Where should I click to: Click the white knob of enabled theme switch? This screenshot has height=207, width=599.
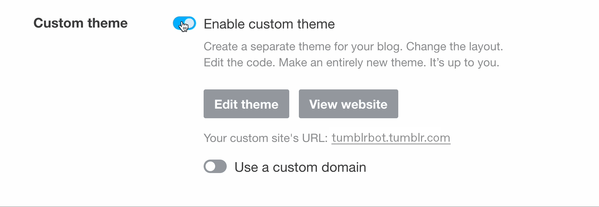click(x=190, y=23)
